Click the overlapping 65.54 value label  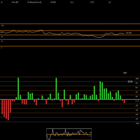(130, 81)
